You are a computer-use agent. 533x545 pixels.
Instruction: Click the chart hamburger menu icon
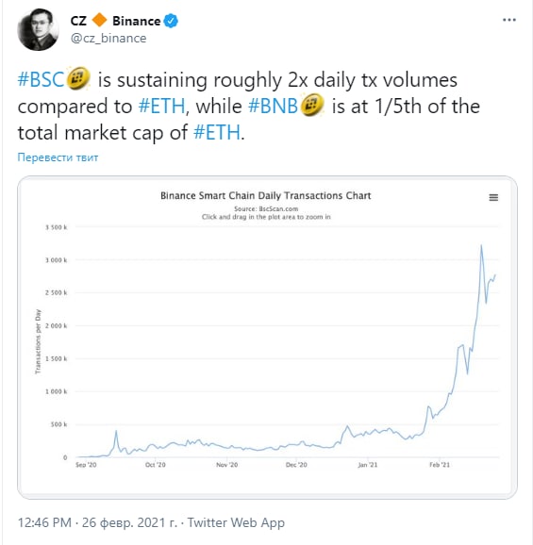493,197
